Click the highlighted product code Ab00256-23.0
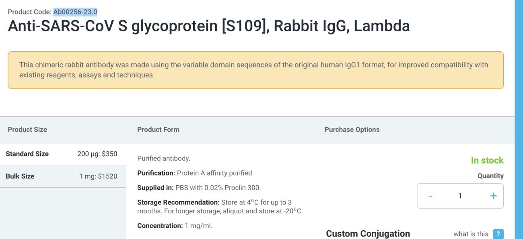 coord(75,11)
